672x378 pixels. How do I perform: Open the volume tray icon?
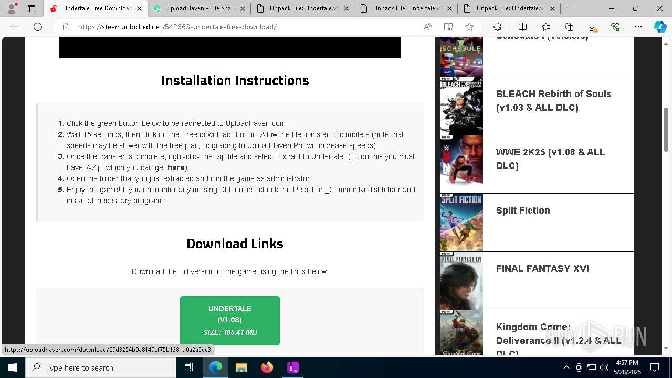(604, 367)
